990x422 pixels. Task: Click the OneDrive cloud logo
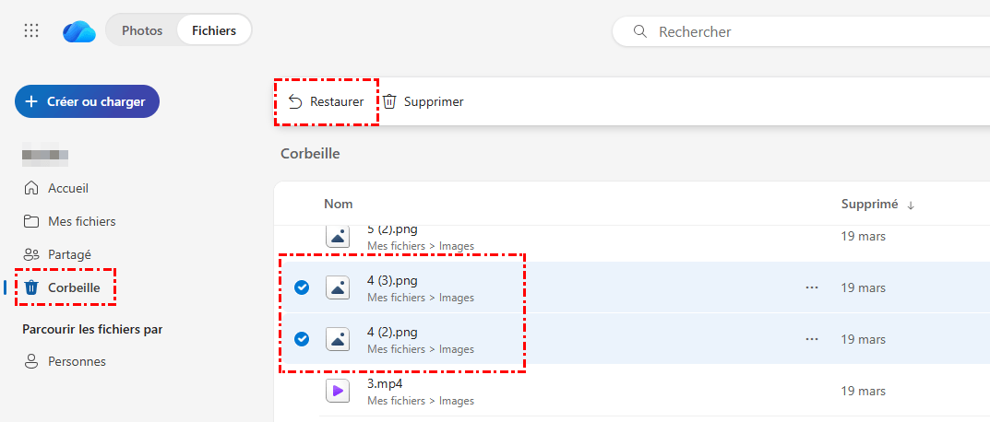[79, 31]
